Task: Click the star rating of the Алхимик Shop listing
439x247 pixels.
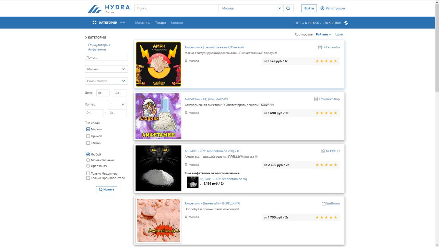Action: [x=326, y=113]
